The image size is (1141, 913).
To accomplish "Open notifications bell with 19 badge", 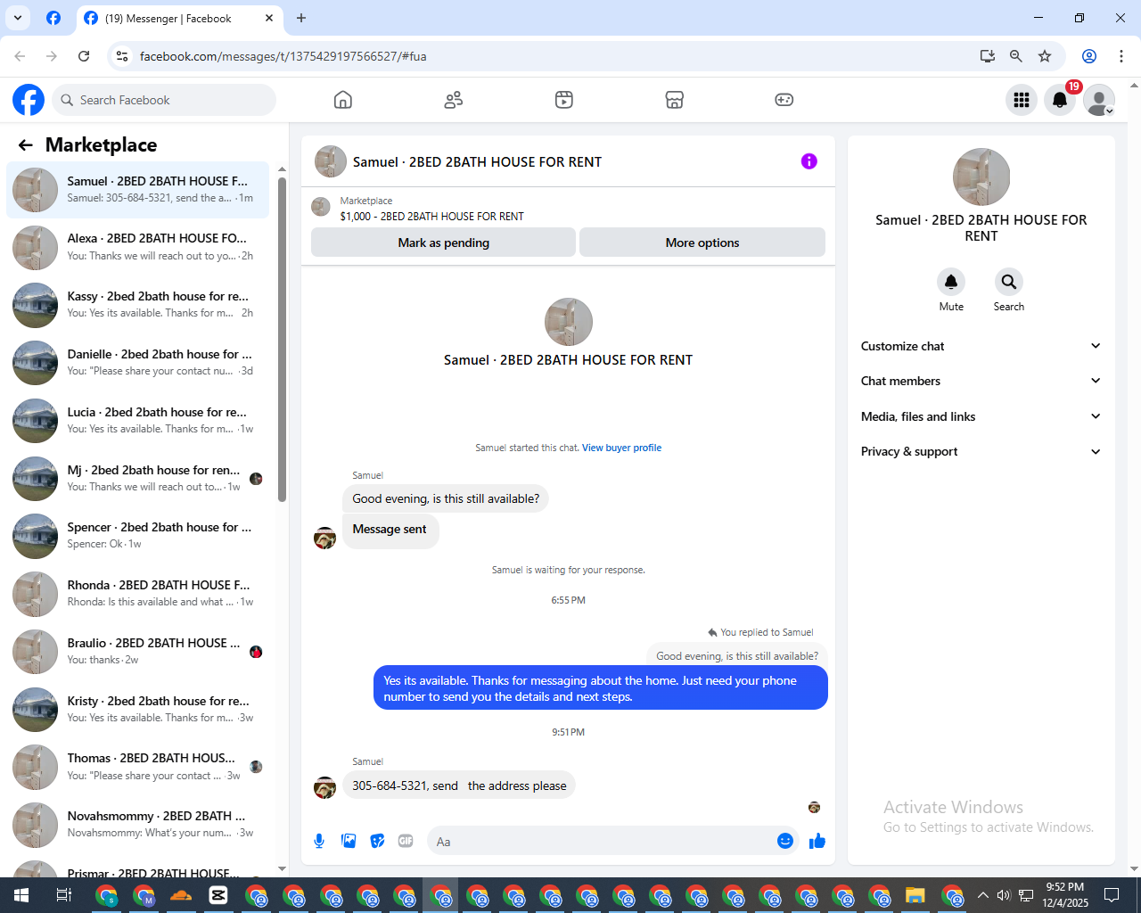I will pyautogui.click(x=1060, y=100).
